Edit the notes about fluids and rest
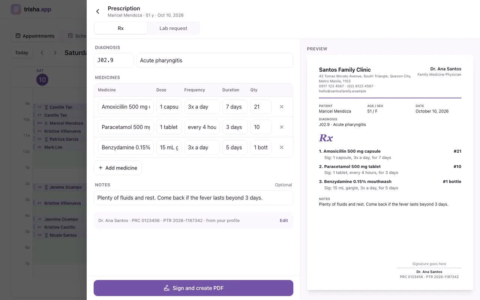Screen dimensions: 480x300 click(x=193, y=198)
